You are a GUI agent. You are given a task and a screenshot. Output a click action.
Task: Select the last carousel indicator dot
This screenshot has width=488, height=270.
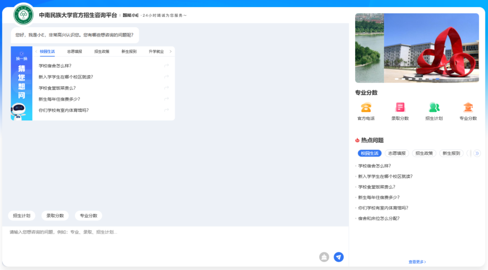[x=437, y=79]
